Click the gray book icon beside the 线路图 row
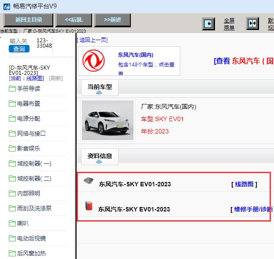The height and width of the screenshot is (259, 274). tap(89, 181)
